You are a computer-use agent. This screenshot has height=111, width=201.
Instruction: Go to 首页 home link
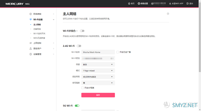click(132, 4)
